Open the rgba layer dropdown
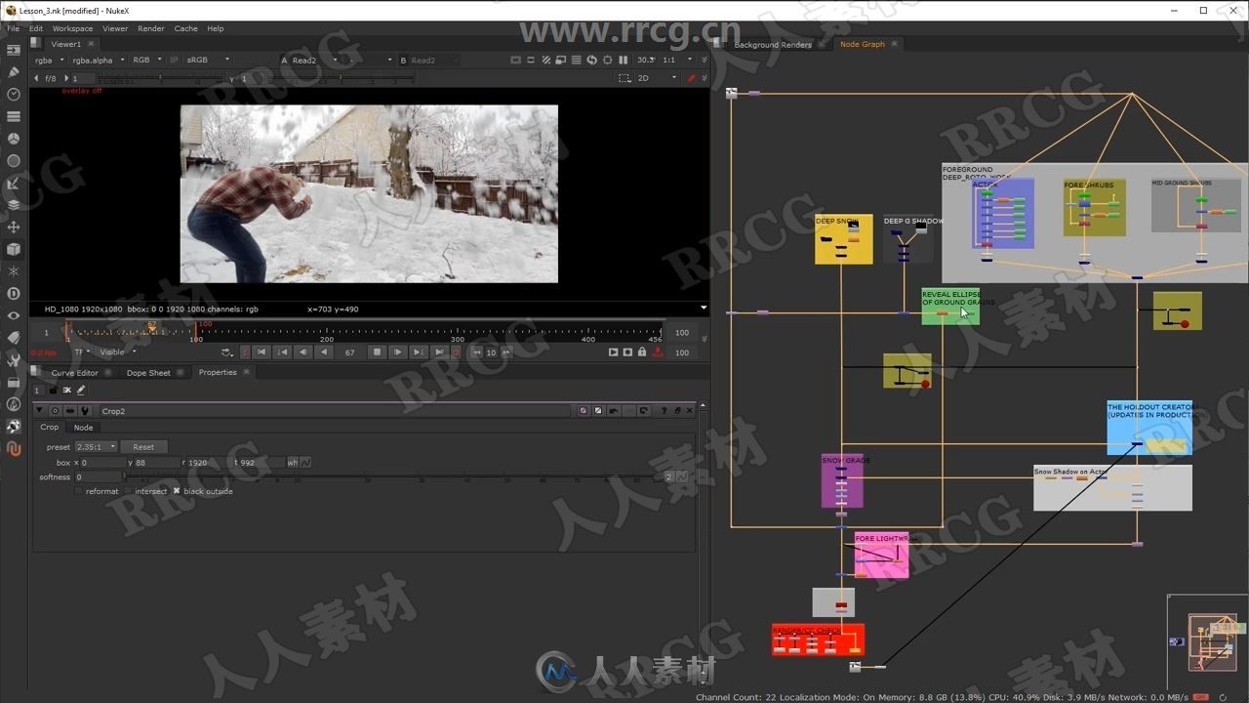 (x=49, y=60)
